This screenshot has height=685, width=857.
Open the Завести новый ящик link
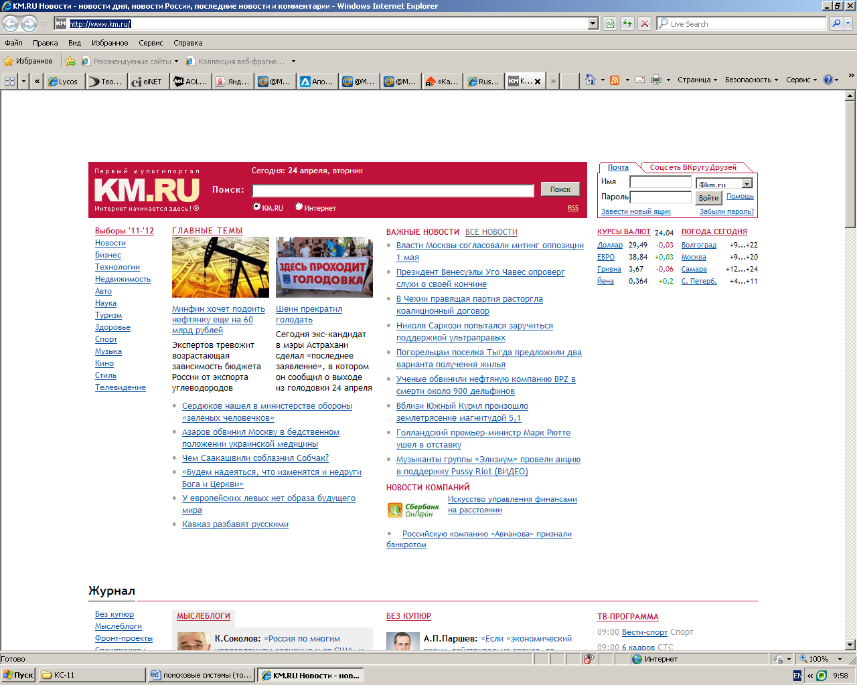(x=636, y=211)
